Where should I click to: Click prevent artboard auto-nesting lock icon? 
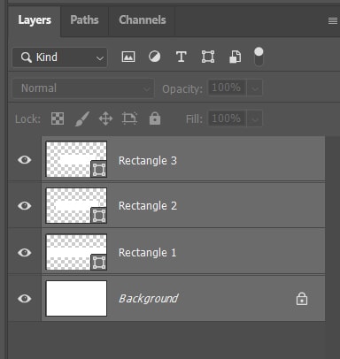pyautogui.click(x=129, y=118)
